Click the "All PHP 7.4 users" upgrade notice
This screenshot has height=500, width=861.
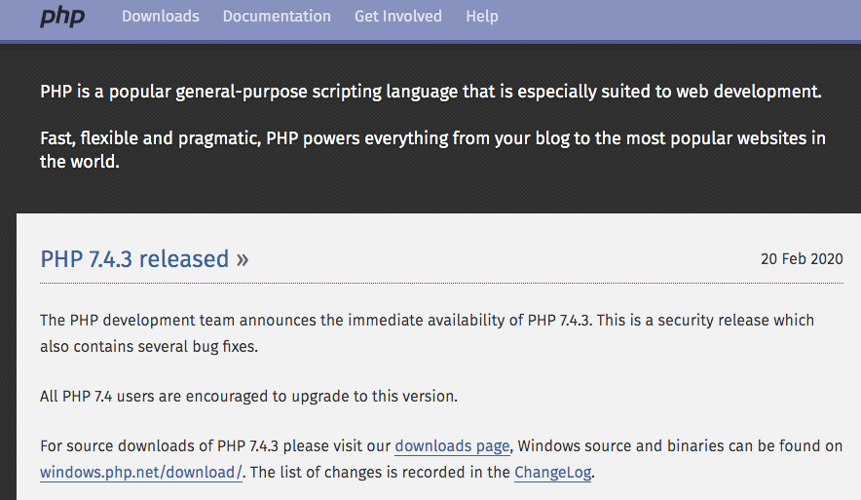[x=248, y=396]
